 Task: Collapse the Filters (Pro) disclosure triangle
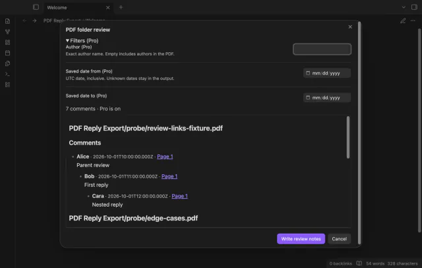click(67, 41)
